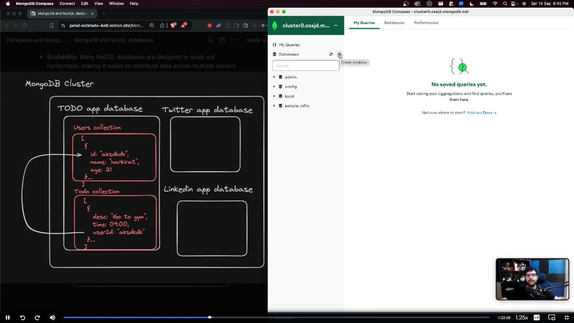Image resolution: width=574 pixels, height=323 pixels.
Task: Click the MongoDB leaf logo
Action: [x=275, y=25]
